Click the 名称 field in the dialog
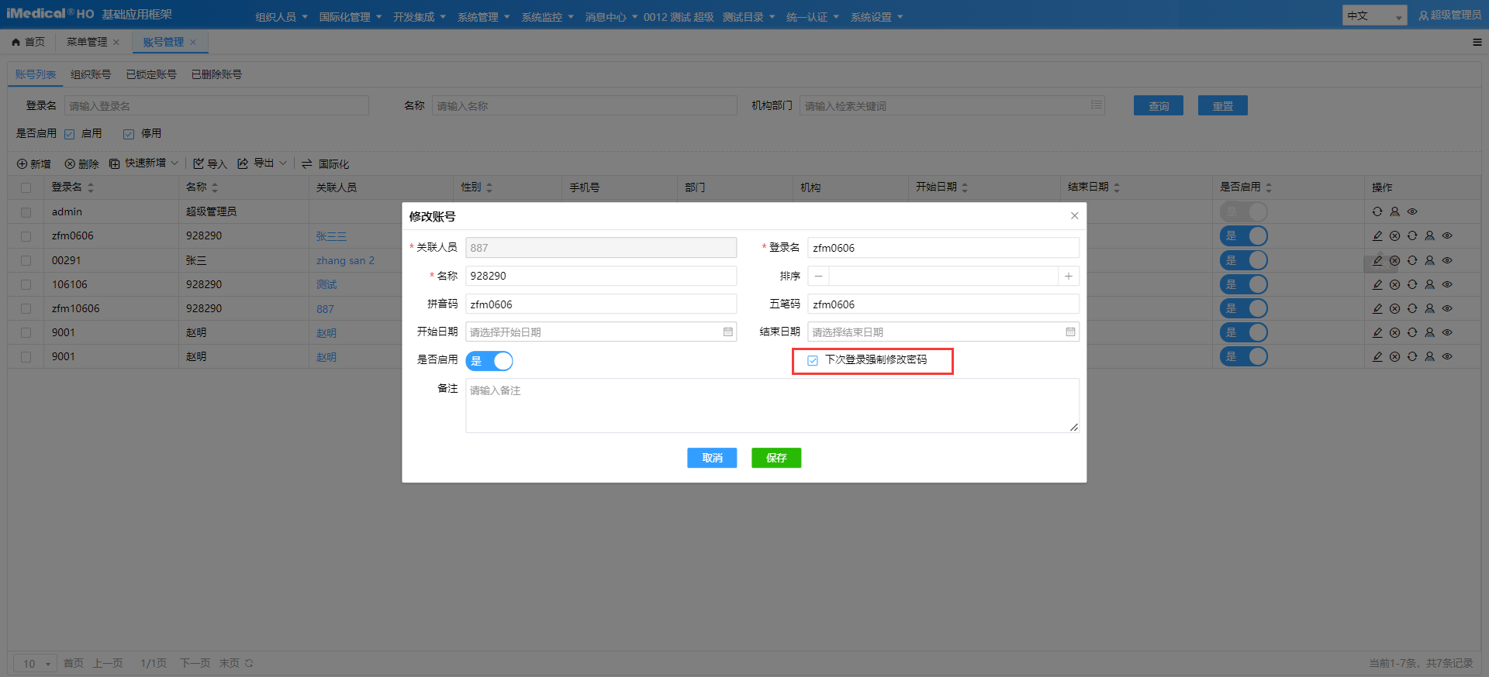The image size is (1489, 677). (601, 276)
